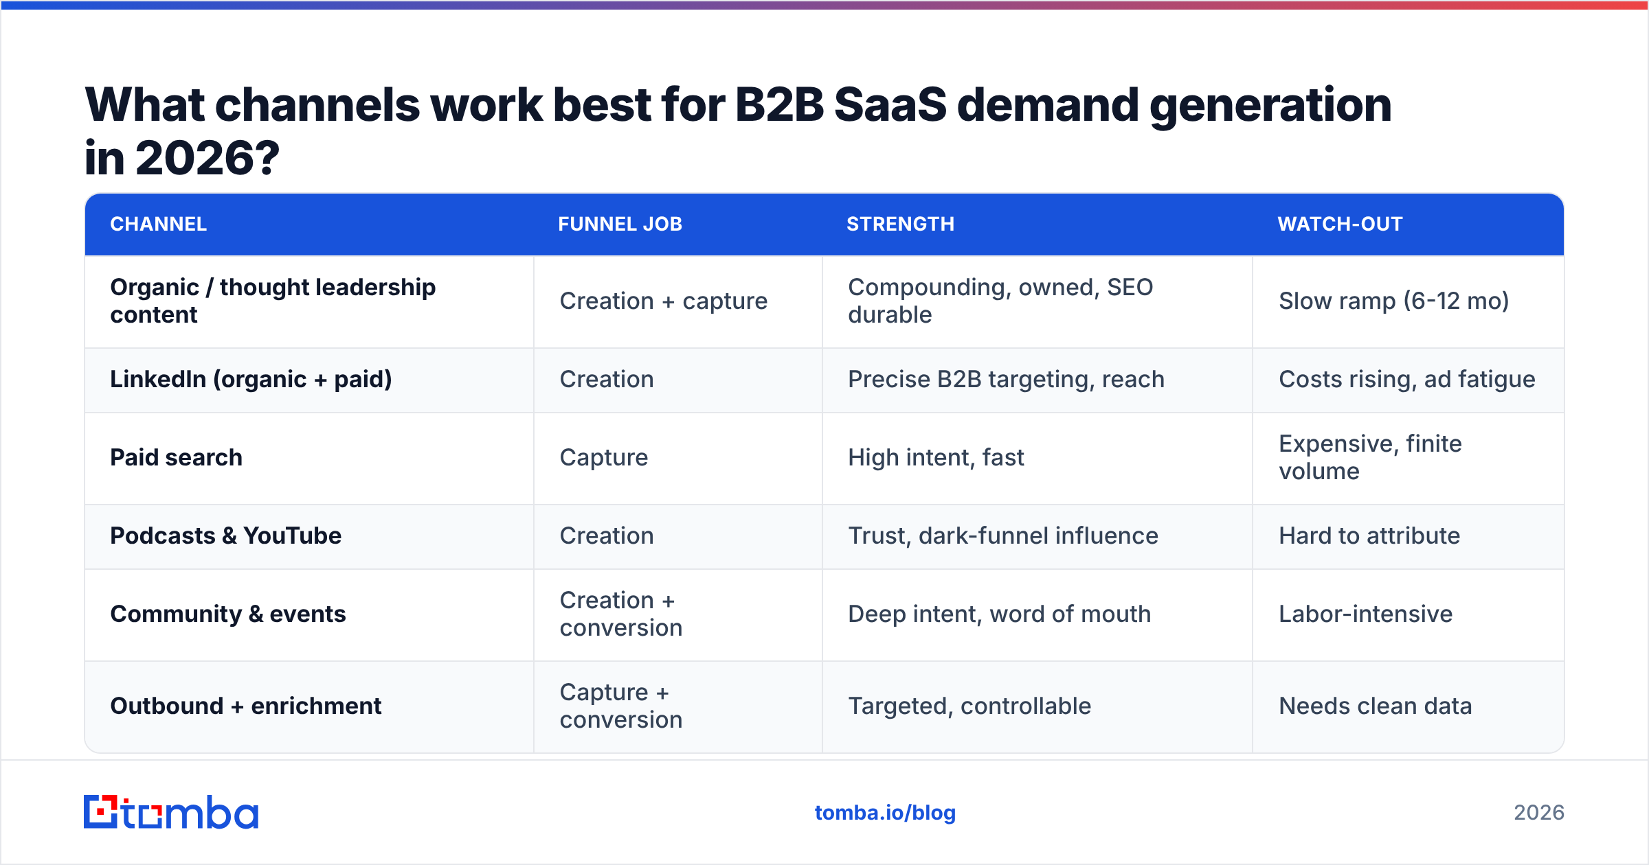
Task: Click the Capture cell in Paid search row
Action: (678, 458)
